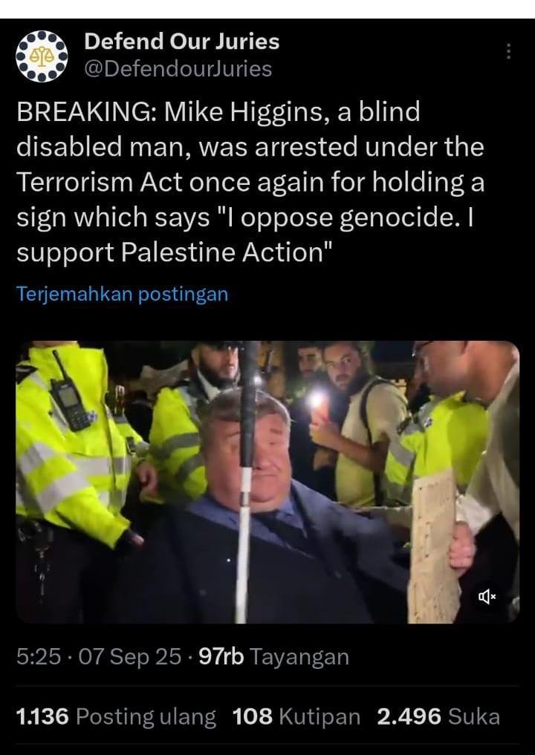Open the Defend Our Juries profile avatar
The height and width of the screenshot is (755, 535).
[42, 56]
